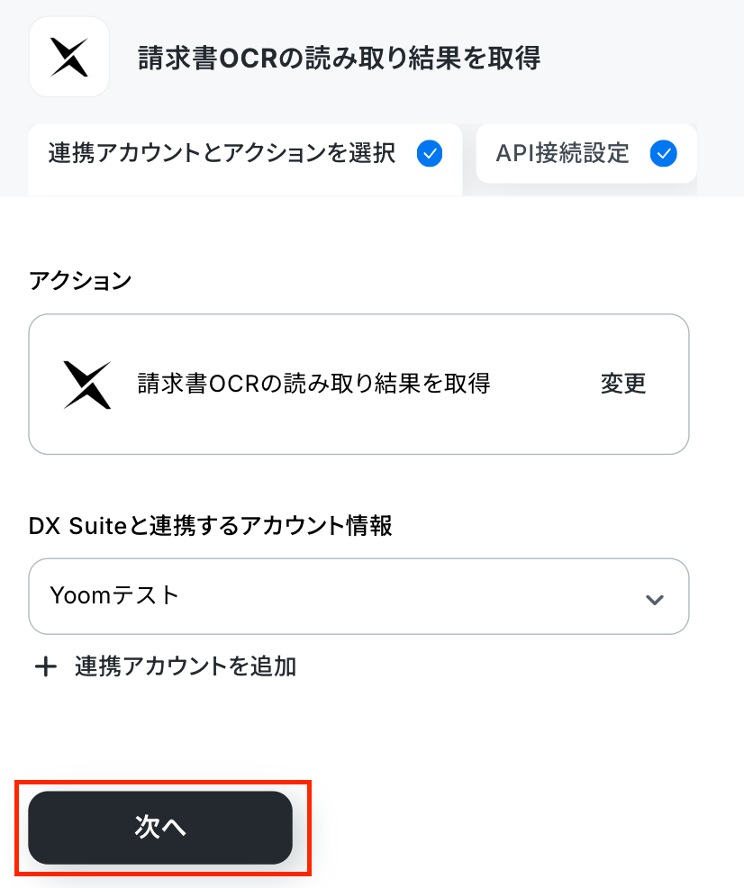This screenshot has height=888, width=744.
Task: Click the page title 請求書OCRの読み取り結果を取得
Action: [x=340, y=58]
